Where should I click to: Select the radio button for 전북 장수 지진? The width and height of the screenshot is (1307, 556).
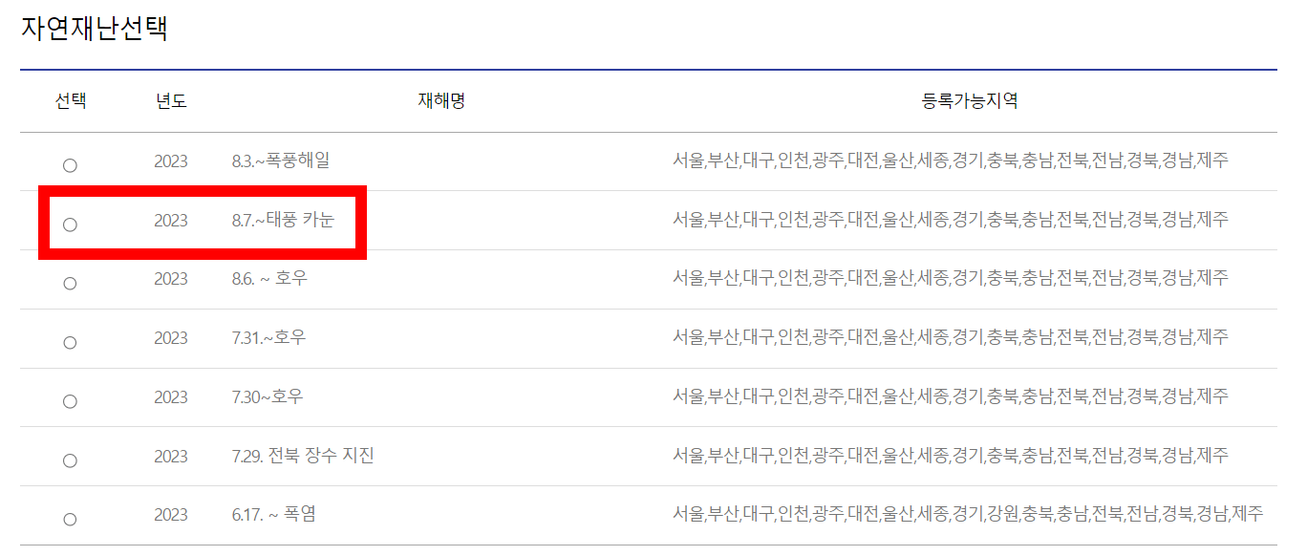pyautogui.click(x=70, y=457)
